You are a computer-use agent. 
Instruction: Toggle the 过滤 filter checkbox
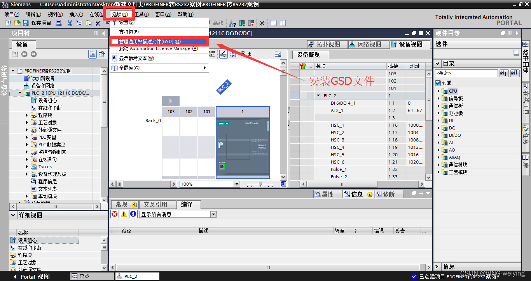pos(438,83)
